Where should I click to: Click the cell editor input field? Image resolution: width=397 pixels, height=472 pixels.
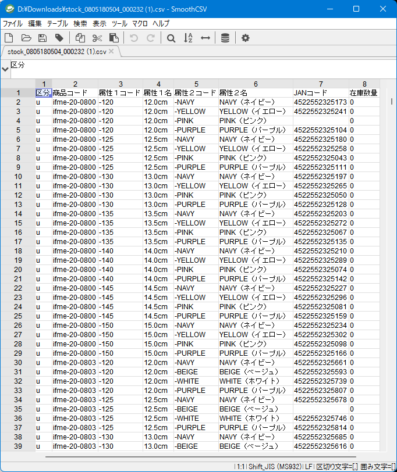(198, 69)
